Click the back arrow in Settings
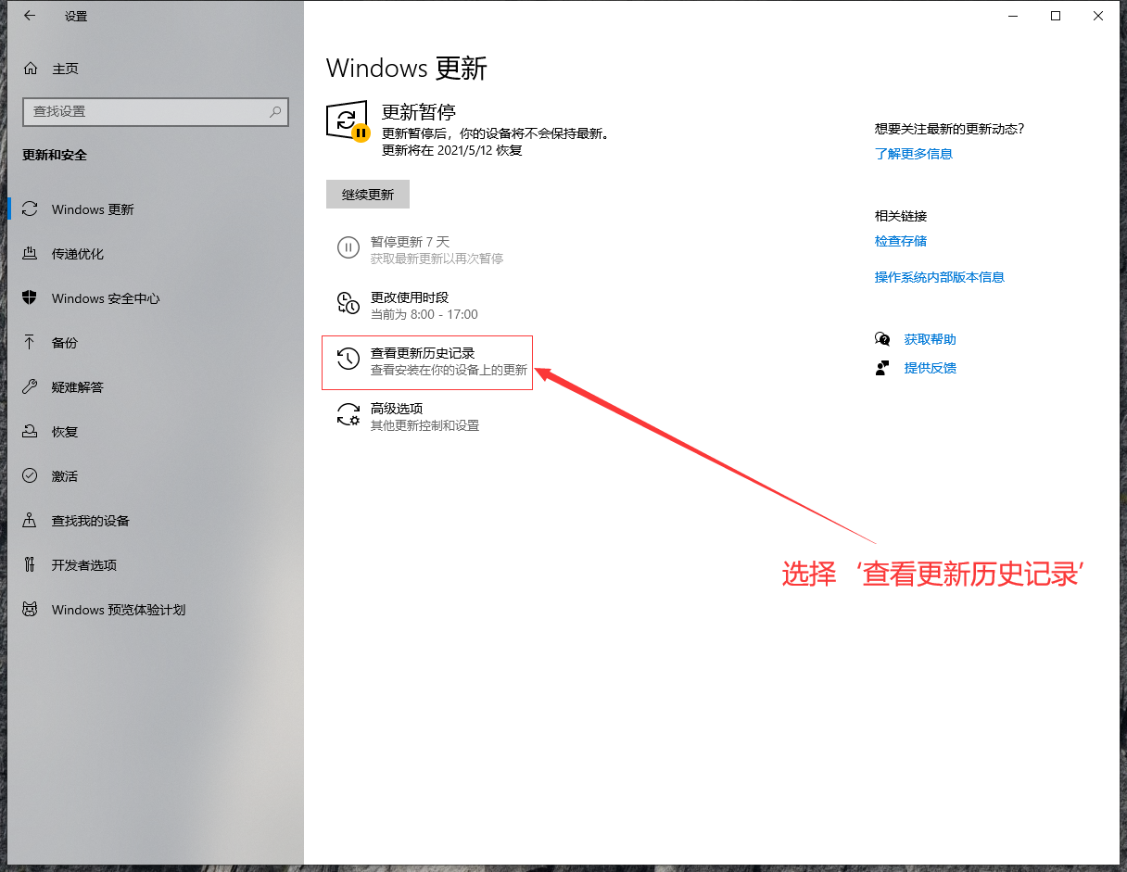 point(30,16)
